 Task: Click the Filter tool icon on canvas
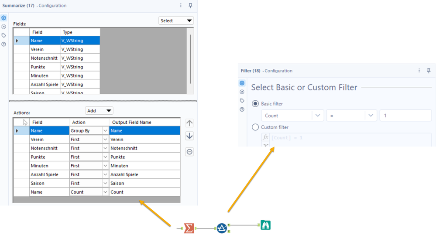(x=222, y=228)
